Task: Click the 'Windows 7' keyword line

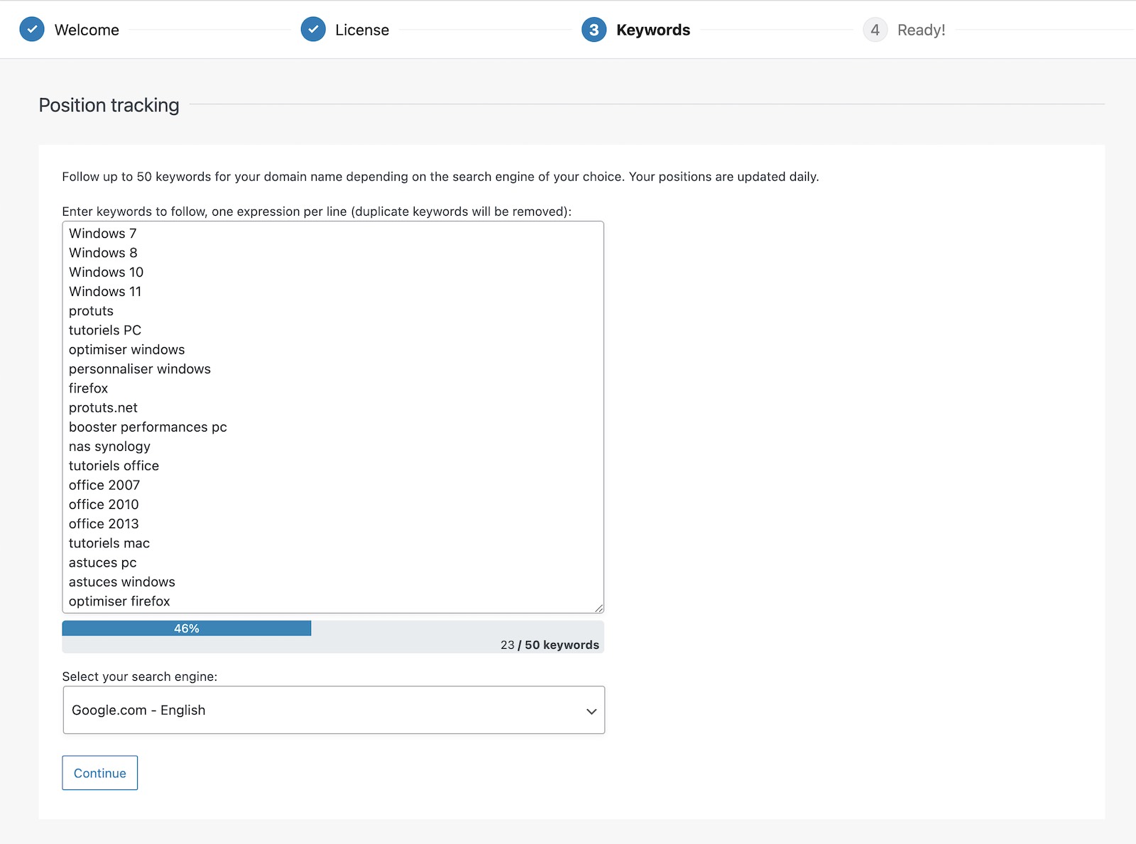Action: [x=103, y=234]
